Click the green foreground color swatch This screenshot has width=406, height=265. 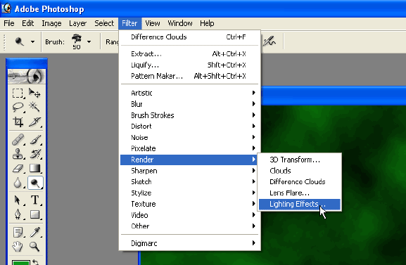pos(21,263)
